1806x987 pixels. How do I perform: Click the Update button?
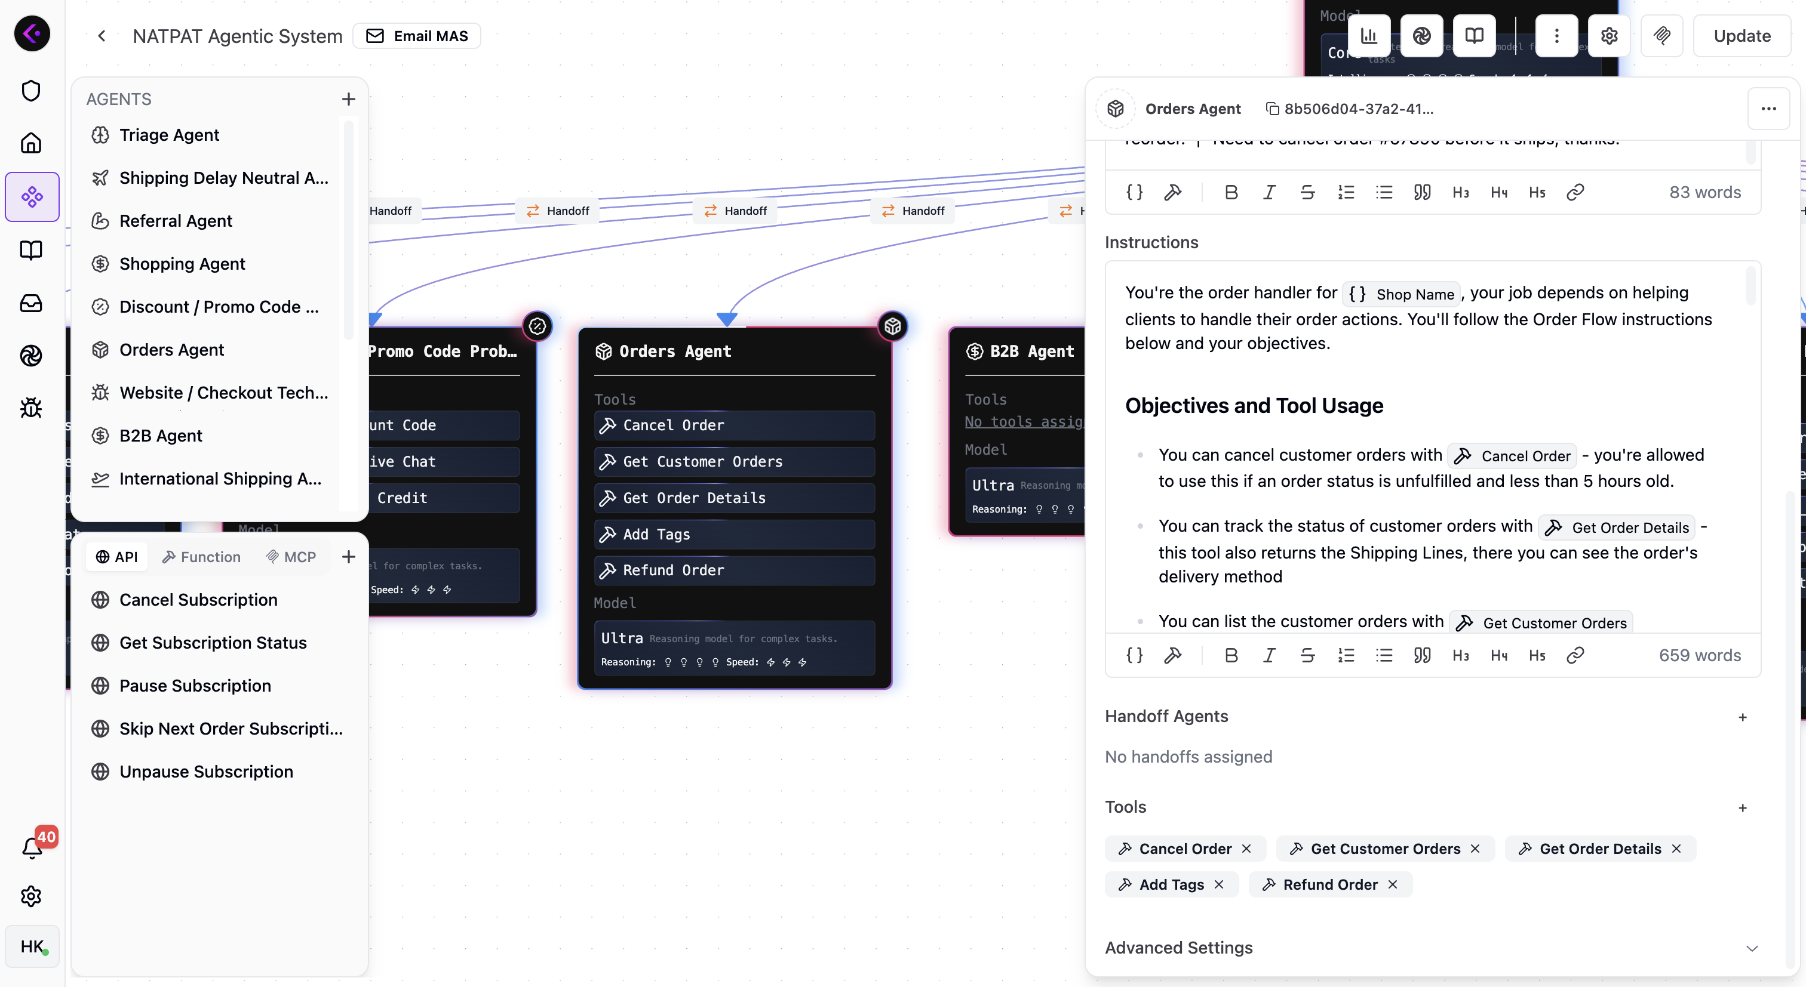click(1741, 36)
